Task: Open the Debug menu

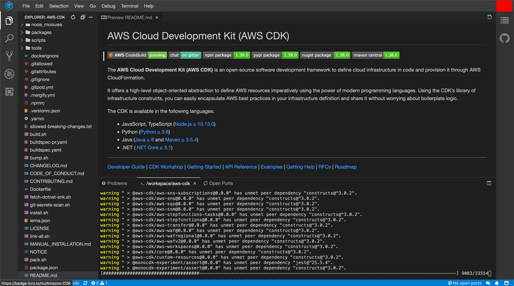Action: pos(108,6)
